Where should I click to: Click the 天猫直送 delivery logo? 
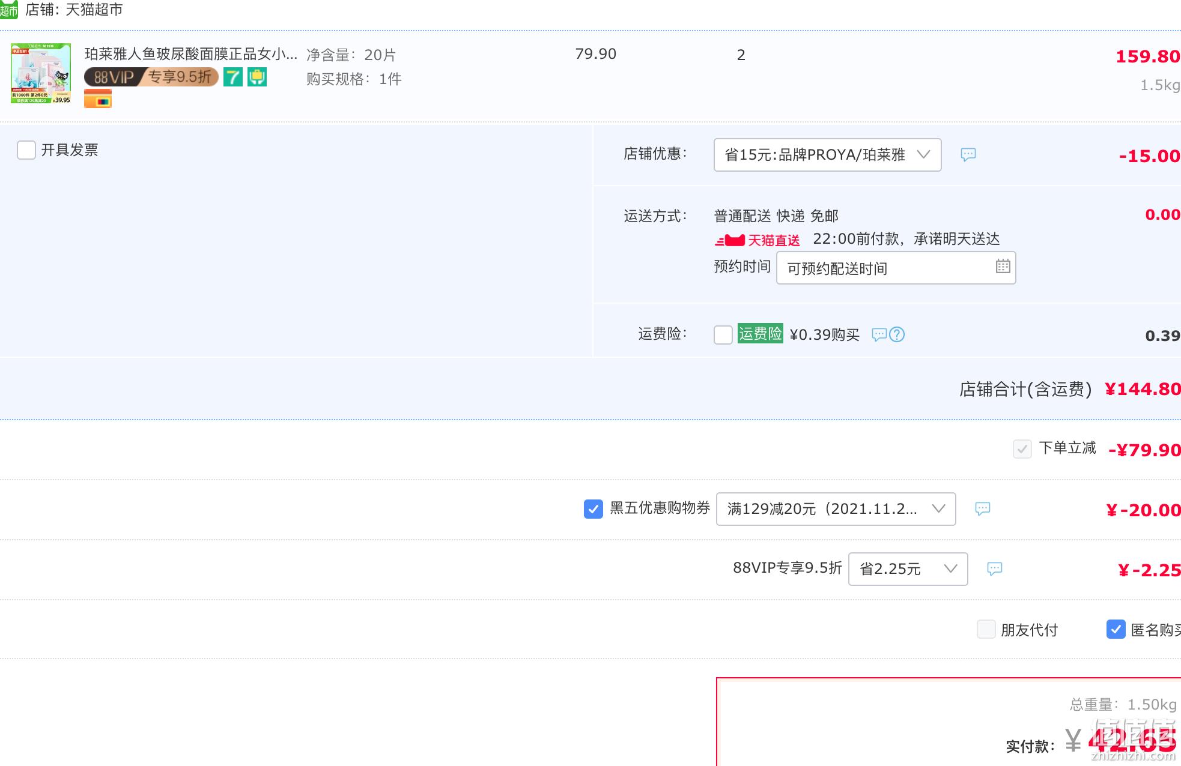click(757, 240)
